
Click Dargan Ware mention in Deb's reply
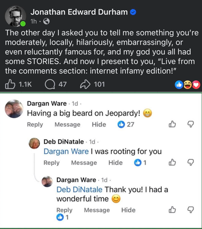click(66, 151)
